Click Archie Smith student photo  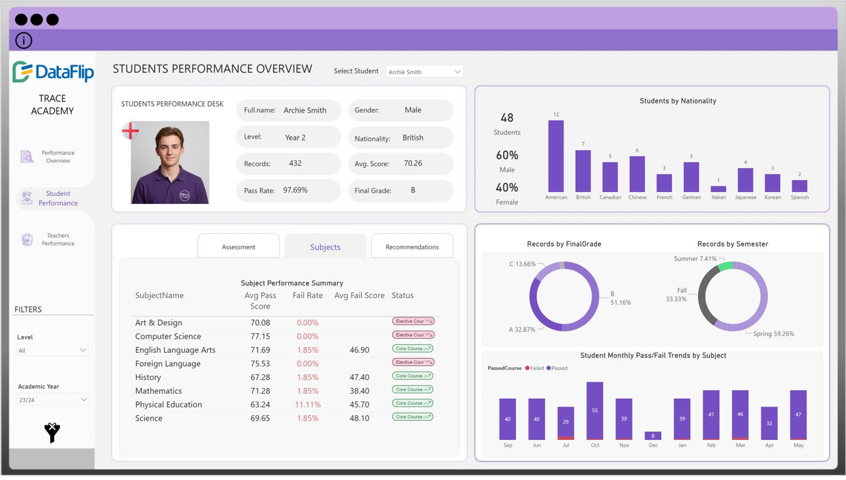[x=169, y=162]
